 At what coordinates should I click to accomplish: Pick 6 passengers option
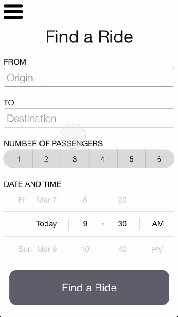point(159,159)
